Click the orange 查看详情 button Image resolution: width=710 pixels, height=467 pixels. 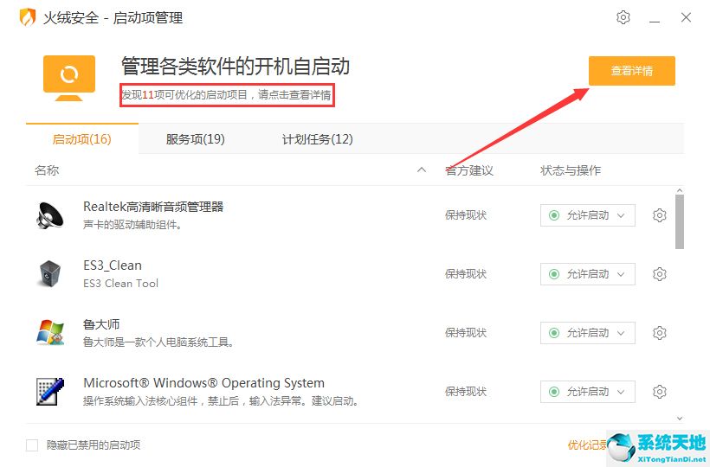pos(632,71)
